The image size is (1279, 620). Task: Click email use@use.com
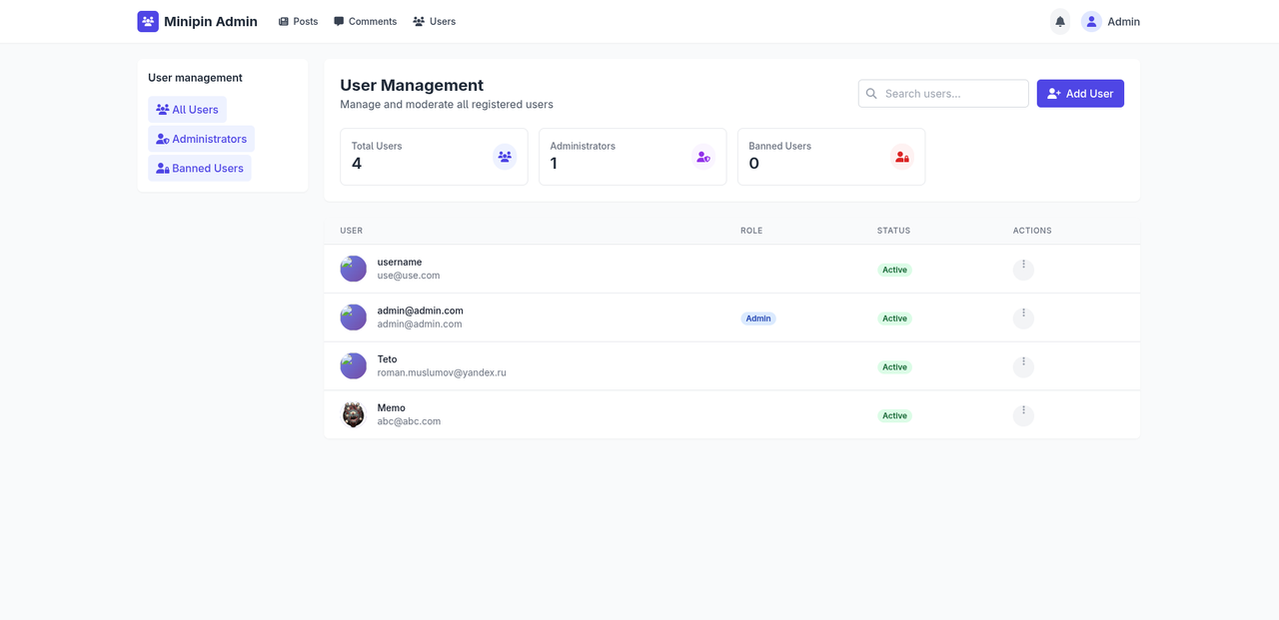click(x=409, y=276)
